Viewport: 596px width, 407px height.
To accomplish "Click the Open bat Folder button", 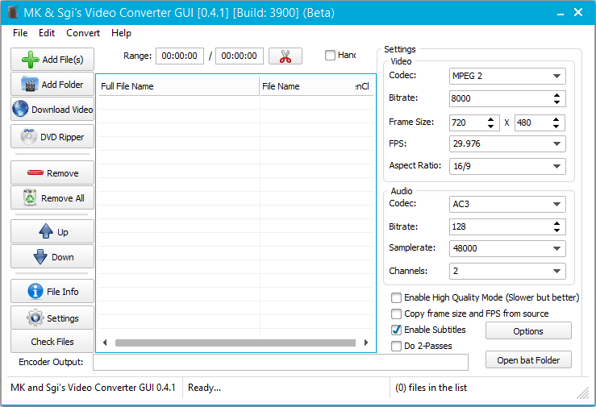I will pyautogui.click(x=528, y=360).
